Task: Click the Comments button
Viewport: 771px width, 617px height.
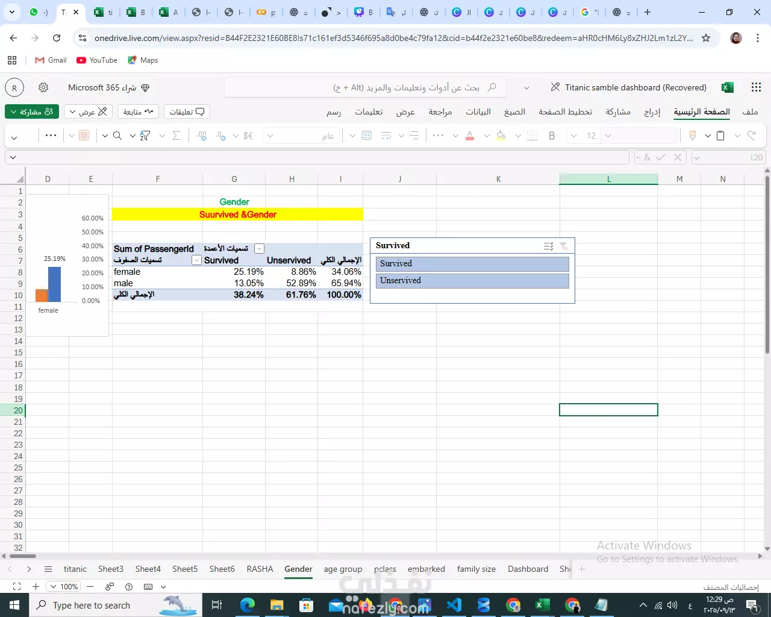Action: tap(187, 111)
